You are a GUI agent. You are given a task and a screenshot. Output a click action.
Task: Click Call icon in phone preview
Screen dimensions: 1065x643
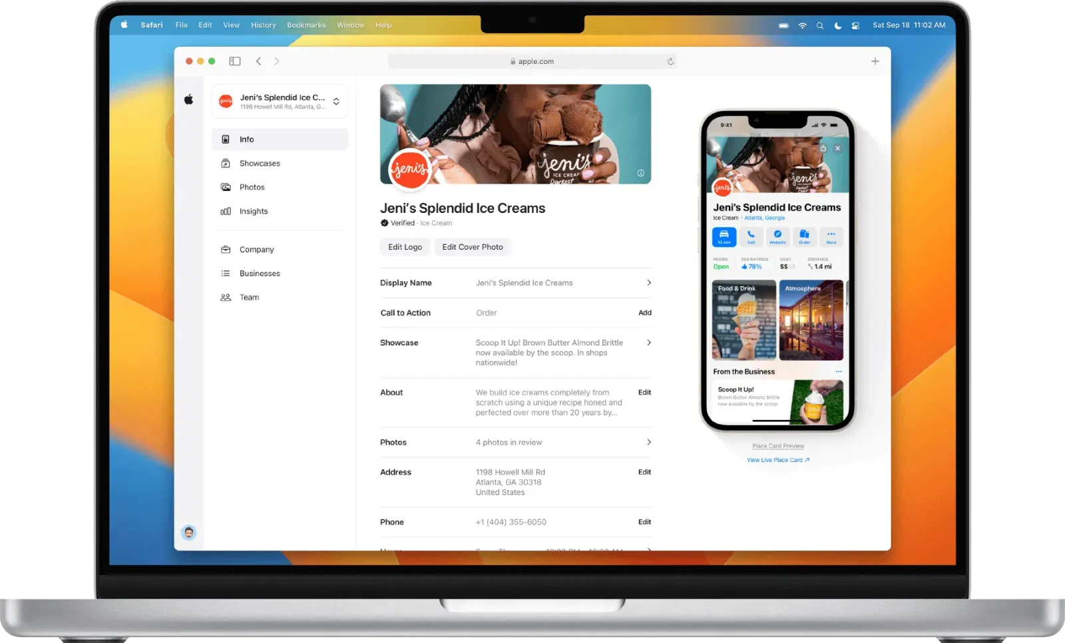pyautogui.click(x=751, y=237)
